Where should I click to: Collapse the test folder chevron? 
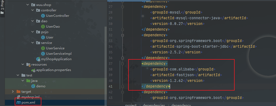pos(18,75)
